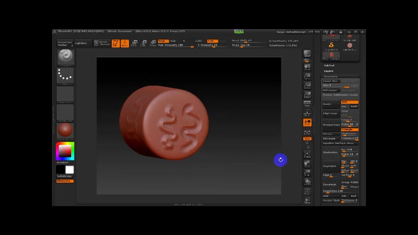The image size is (418, 235).
Task: Select the Move transform tool
Action: tap(134, 44)
